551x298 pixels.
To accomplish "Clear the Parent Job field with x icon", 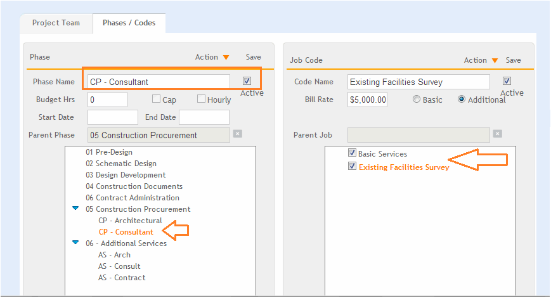I will 497,134.
